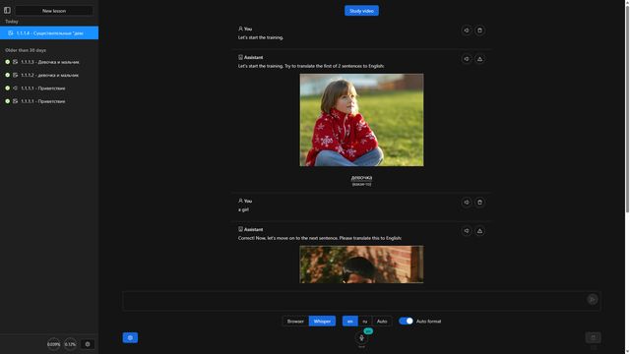The image size is (630, 354).
Task: Report "Correct!" Assistant message via warning icon
Action: (x=479, y=231)
